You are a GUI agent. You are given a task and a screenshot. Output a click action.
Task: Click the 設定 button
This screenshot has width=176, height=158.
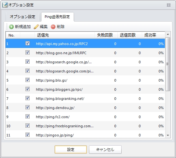coord(71,150)
